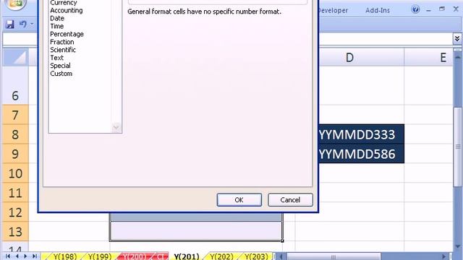The width and height of the screenshot is (463, 260).
Task: Click cell containing YYMMDD333
Action: (x=362, y=134)
